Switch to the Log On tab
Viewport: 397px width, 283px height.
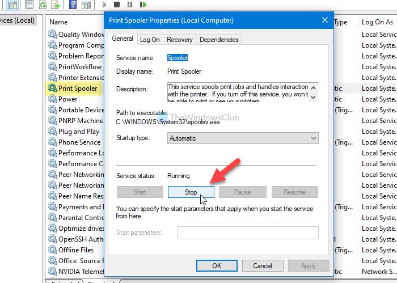click(150, 40)
